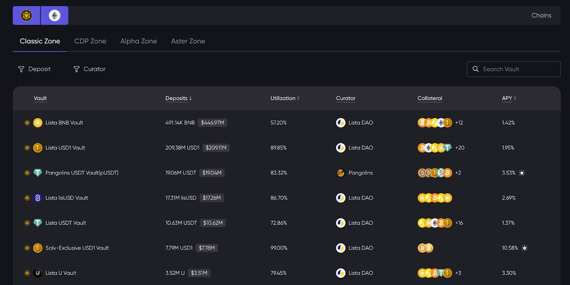Viewport: 570px width, 285px height.
Task: Expand the Curator filter dropdown
Action: (89, 69)
